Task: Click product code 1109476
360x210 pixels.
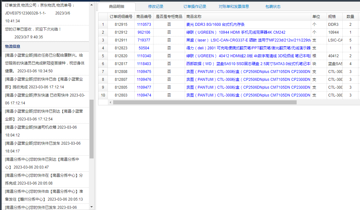Action: pyautogui.click(x=144, y=80)
